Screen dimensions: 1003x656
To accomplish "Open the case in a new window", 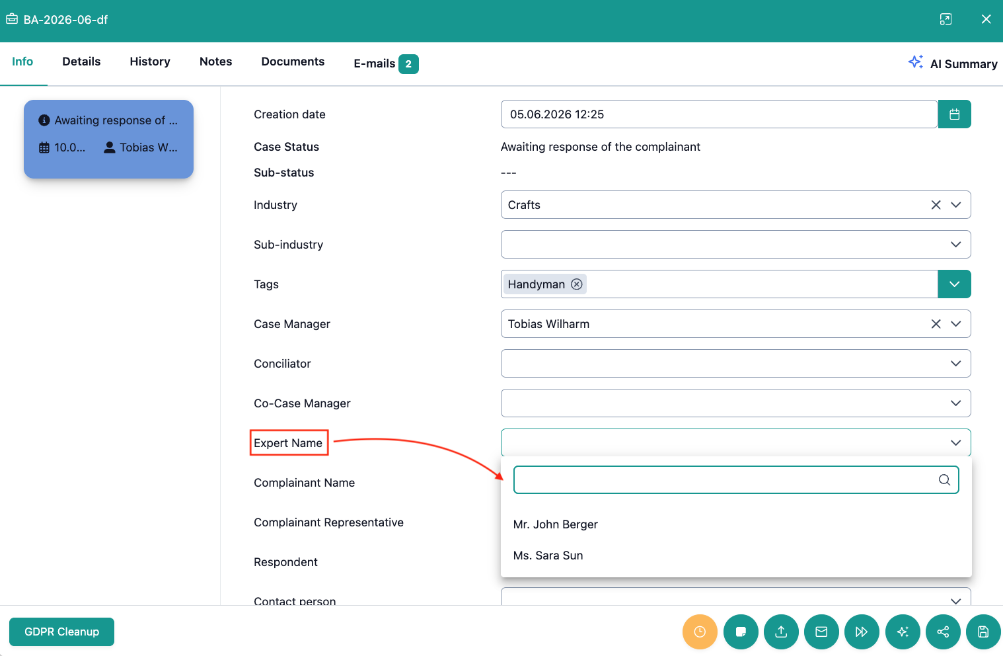I will [946, 19].
